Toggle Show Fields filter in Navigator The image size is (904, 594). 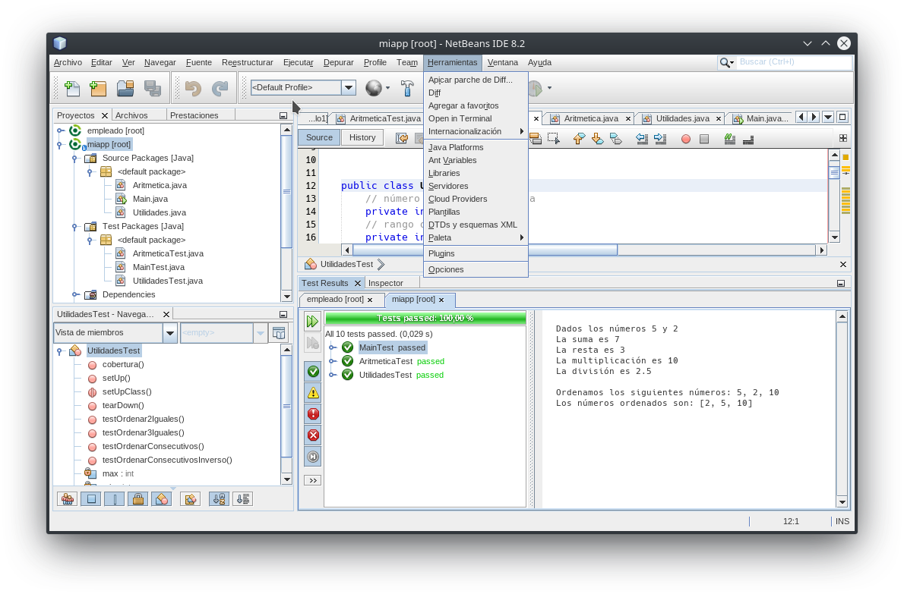click(x=91, y=499)
